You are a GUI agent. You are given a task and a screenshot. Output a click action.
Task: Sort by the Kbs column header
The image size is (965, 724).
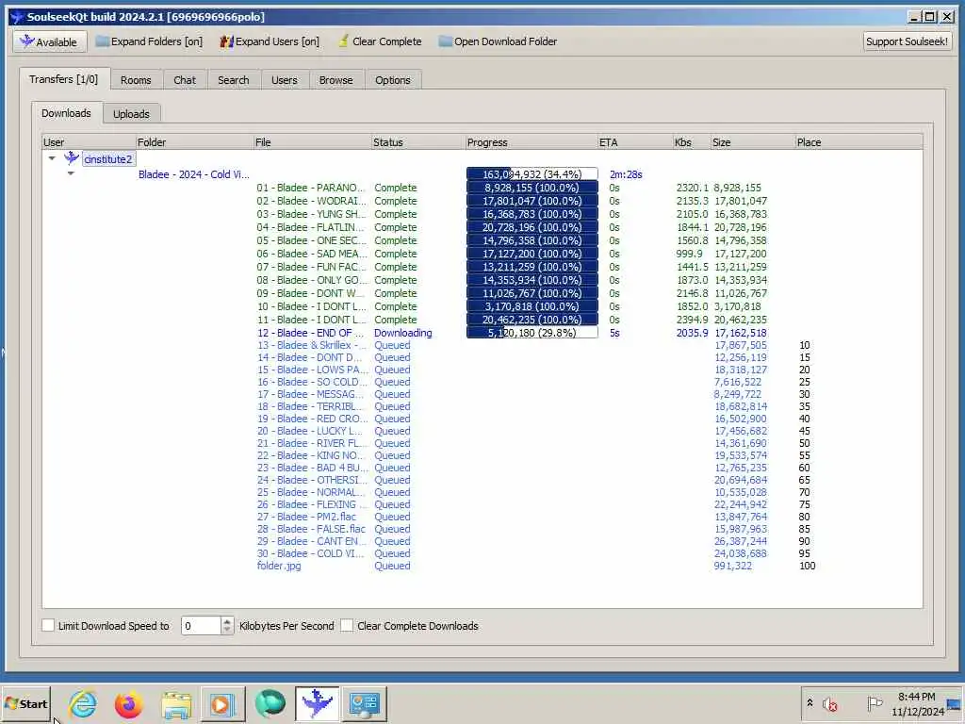[691, 142]
